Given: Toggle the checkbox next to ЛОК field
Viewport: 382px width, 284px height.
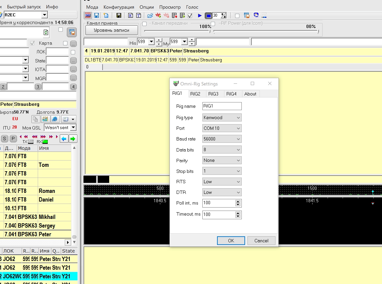Looking at the screenshot, I should coord(73,52).
